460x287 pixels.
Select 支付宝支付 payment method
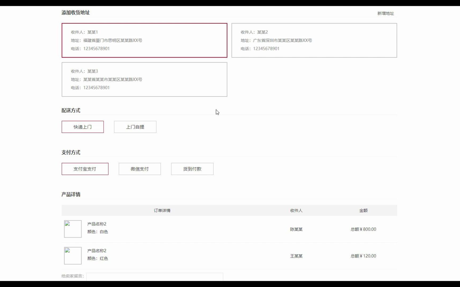tap(85, 169)
